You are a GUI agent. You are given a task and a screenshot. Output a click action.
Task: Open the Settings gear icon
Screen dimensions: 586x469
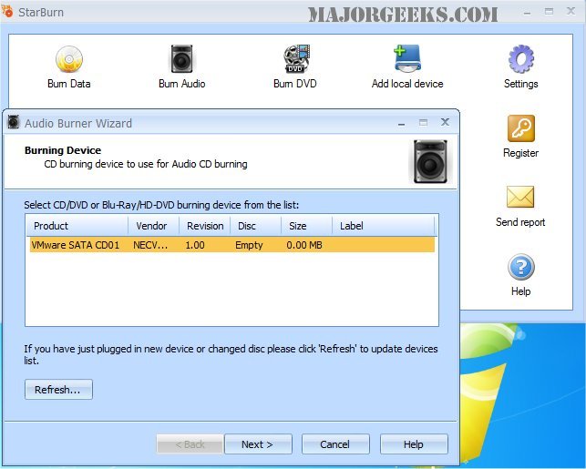[x=521, y=58]
